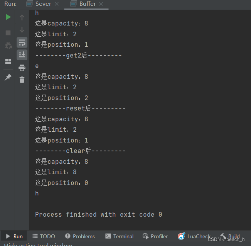Click the '--------reset后---------' separator line
The image size is (251, 246).
[80, 109]
